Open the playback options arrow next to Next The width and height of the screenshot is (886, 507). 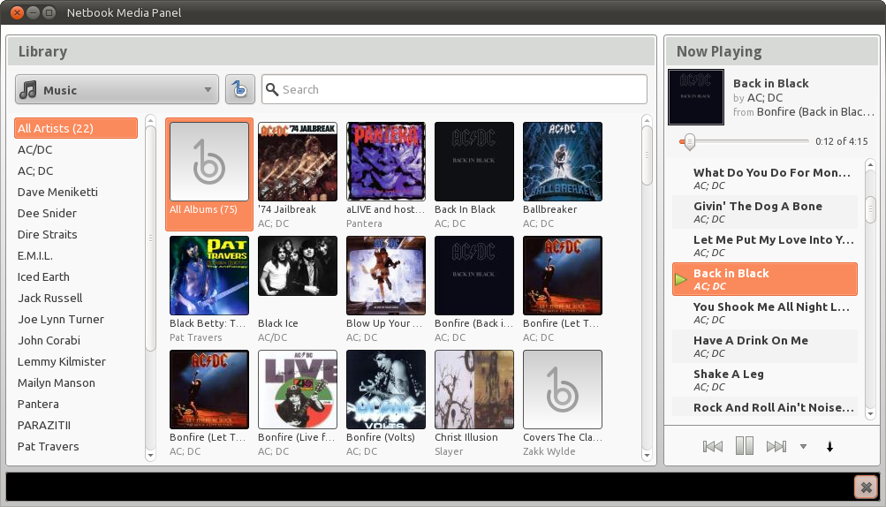pyautogui.click(x=803, y=447)
